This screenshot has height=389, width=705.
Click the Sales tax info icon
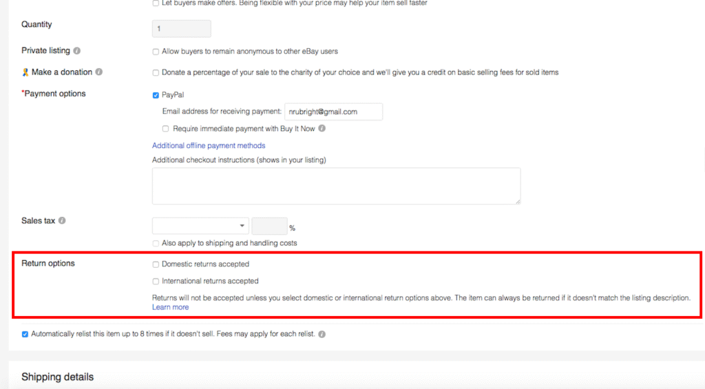[62, 221]
